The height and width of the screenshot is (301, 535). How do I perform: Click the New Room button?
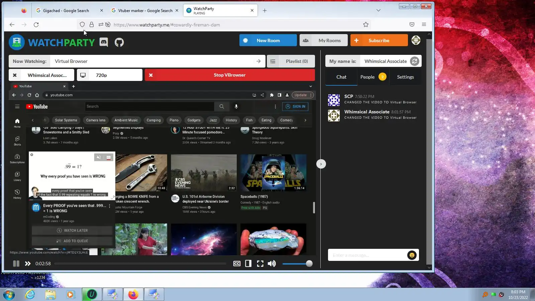(x=268, y=40)
